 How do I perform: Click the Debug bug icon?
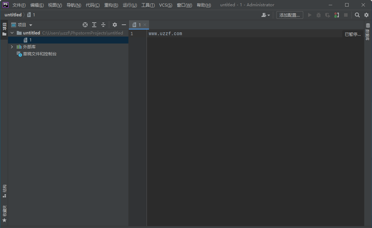click(x=319, y=15)
